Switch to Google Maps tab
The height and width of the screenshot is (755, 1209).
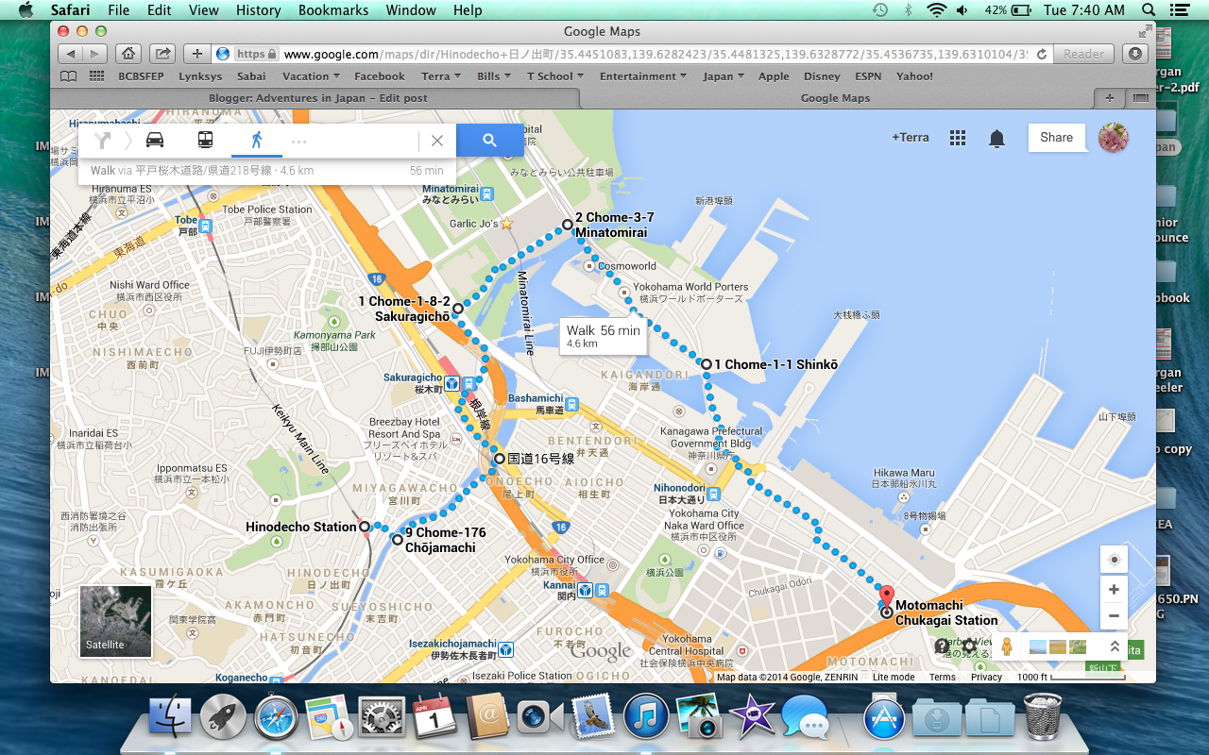click(x=835, y=97)
